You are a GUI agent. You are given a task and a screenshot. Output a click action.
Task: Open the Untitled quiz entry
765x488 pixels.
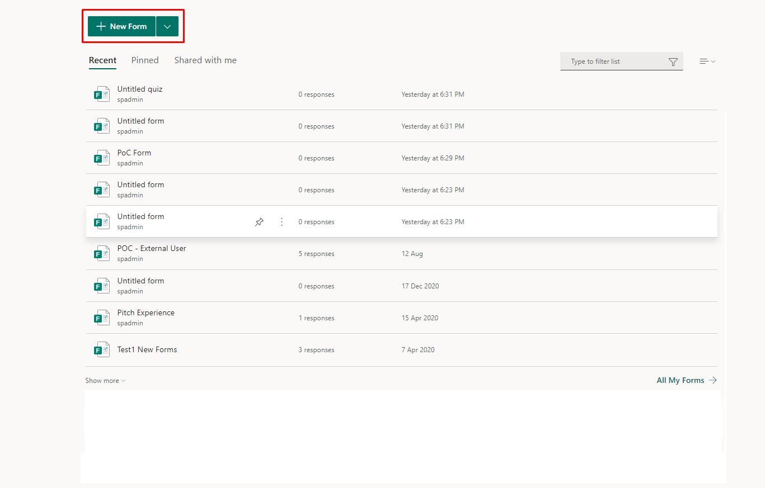(x=140, y=89)
